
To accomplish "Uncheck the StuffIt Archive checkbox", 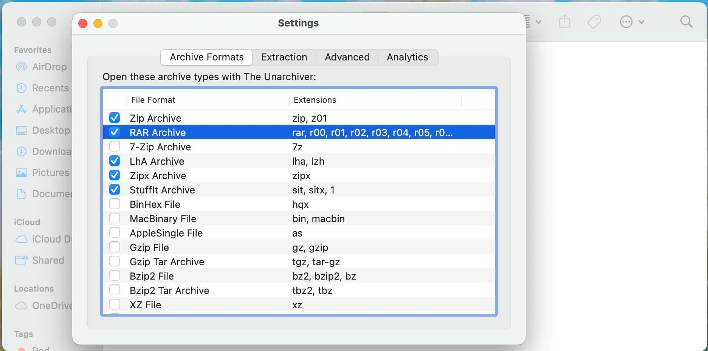I will tap(115, 189).
